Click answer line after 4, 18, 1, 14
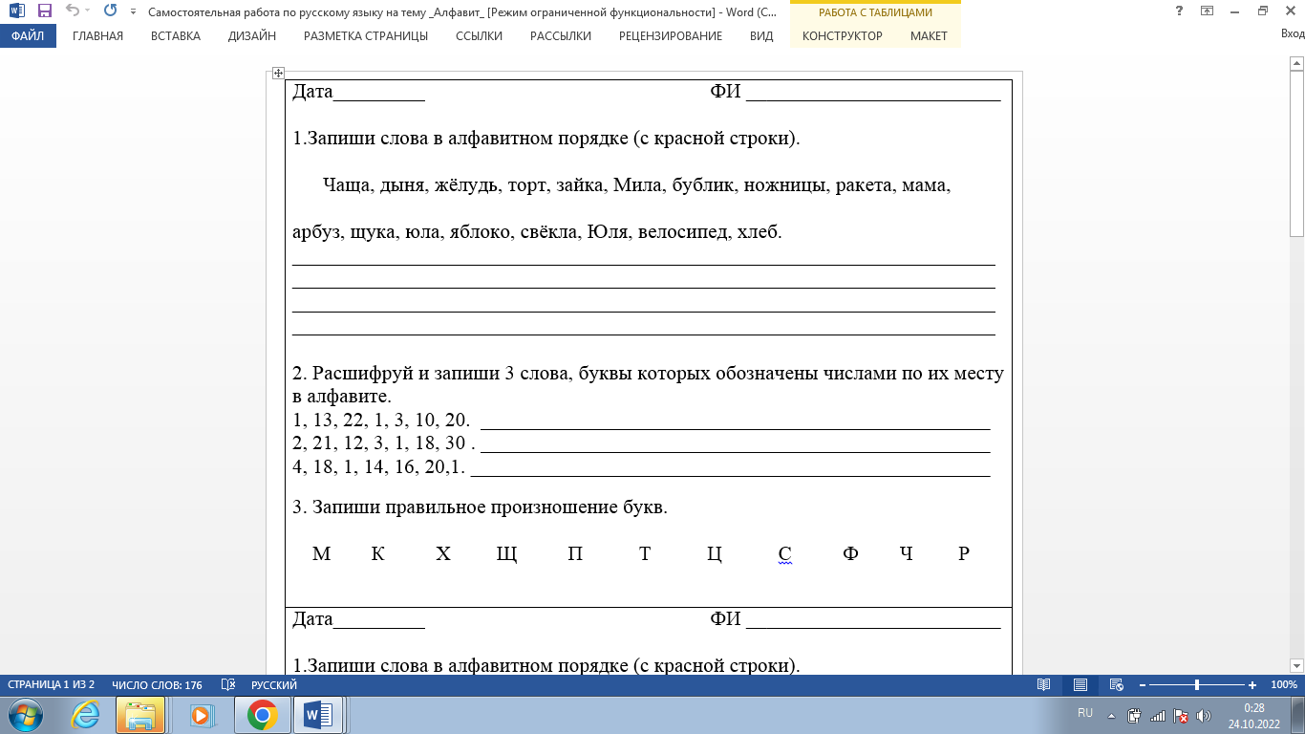Viewport: 1305px width, 734px height. click(x=731, y=467)
